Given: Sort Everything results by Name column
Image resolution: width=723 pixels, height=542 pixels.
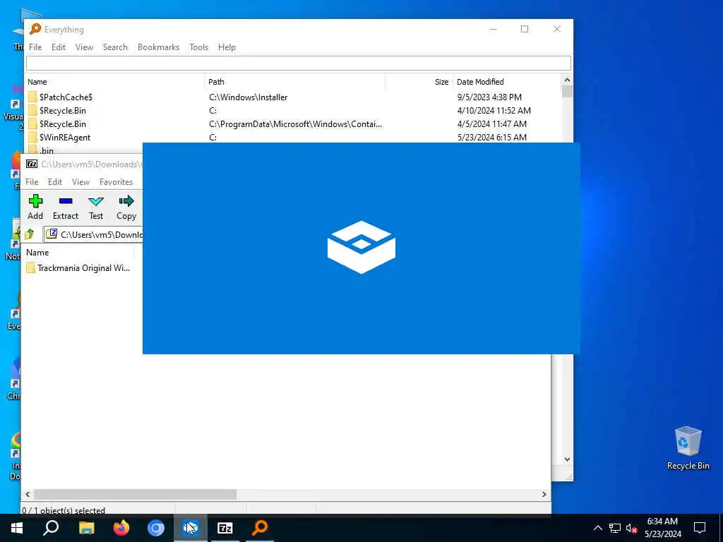Looking at the screenshot, I should pos(115,82).
